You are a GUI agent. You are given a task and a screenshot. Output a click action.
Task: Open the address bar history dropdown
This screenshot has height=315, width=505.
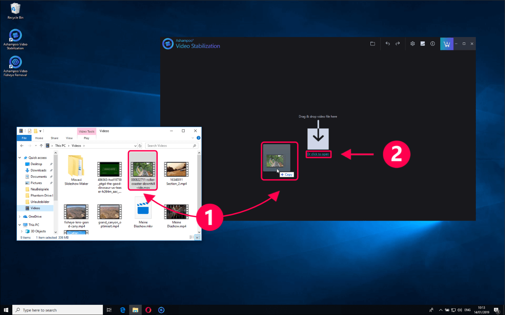coord(135,146)
